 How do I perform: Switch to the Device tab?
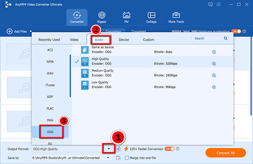124,40
